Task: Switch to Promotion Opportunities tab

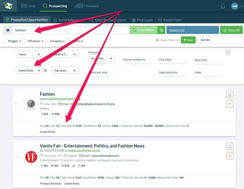Action: [x=27, y=20]
